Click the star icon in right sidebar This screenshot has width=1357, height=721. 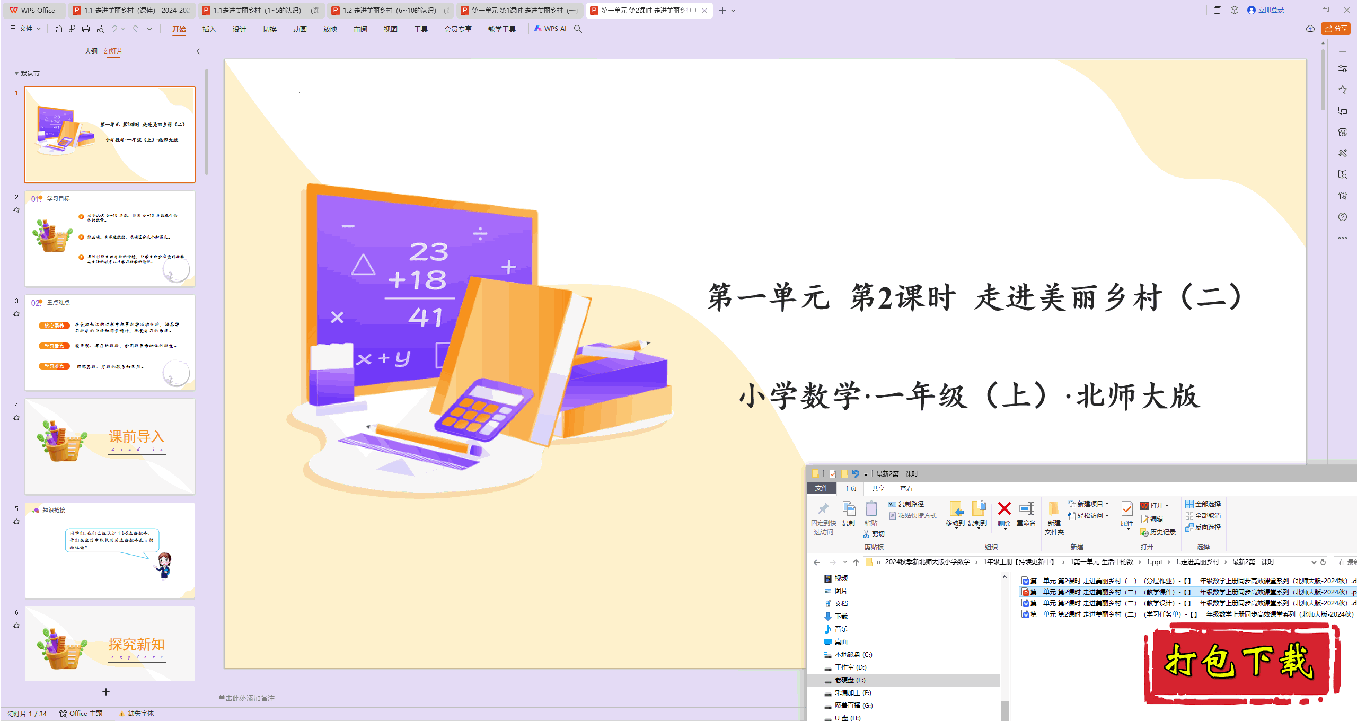click(1343, 90)
